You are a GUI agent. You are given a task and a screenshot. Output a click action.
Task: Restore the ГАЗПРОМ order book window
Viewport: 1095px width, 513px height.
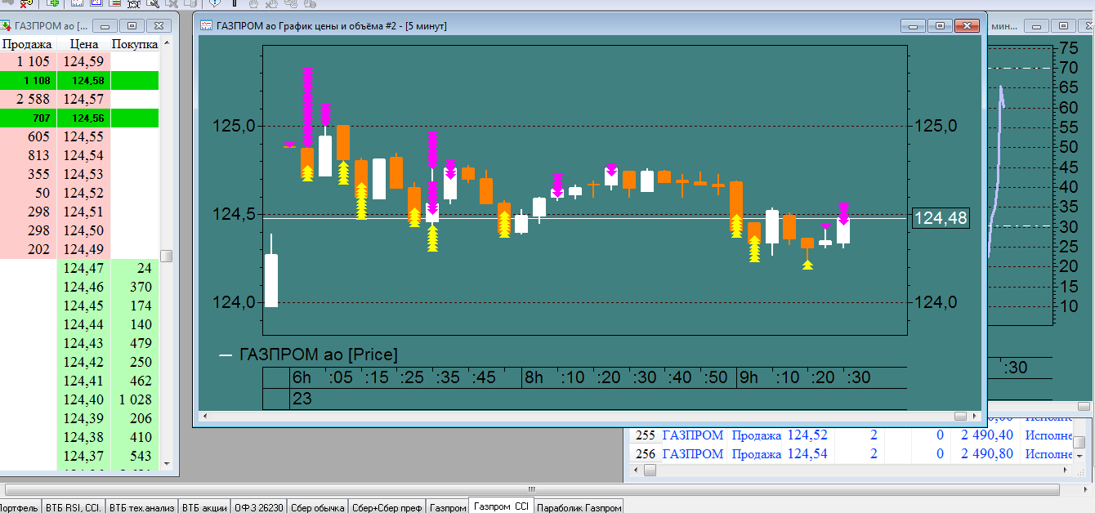coord(133,25)
